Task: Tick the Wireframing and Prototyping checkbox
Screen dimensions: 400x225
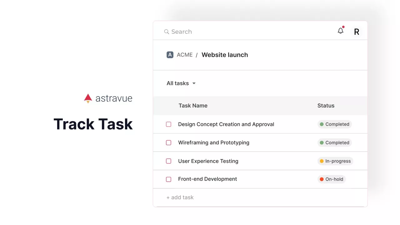Action: pos(168,143)
